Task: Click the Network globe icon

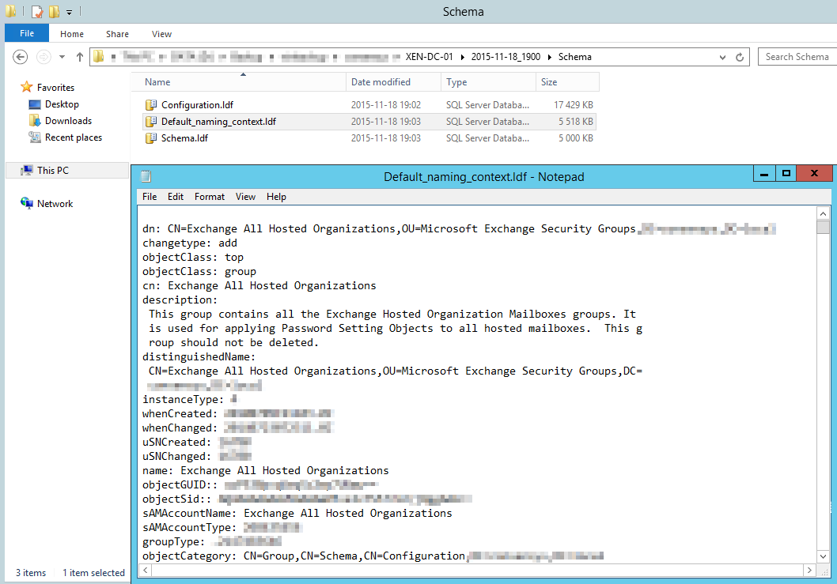Action: (27, 202)
